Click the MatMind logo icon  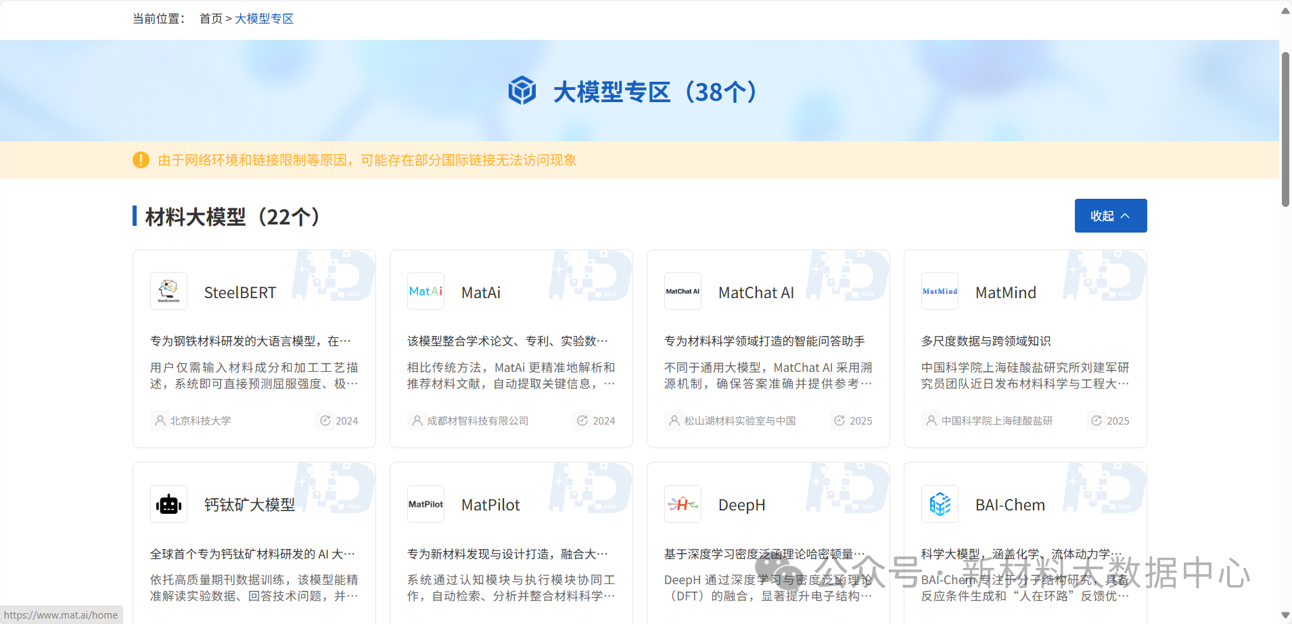click(940, 291)
